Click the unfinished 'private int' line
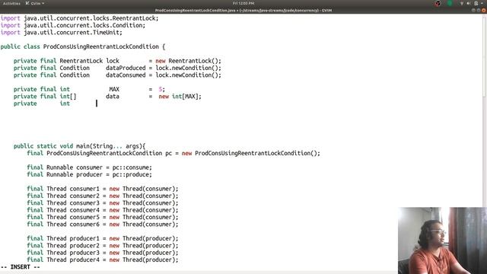The width and height of the screenshot is (487, 274). point(42,104)
